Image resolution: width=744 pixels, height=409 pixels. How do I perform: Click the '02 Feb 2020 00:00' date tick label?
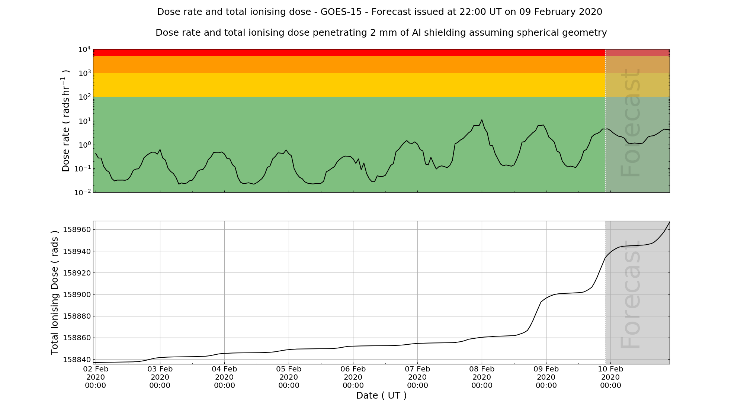[96, 377]
